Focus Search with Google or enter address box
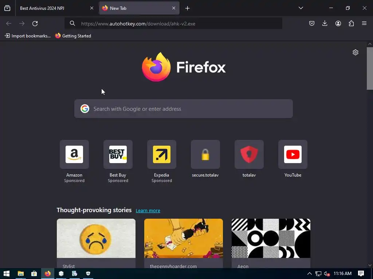The width and height of the screenshot is (373, 279). (x=184, y=109)
